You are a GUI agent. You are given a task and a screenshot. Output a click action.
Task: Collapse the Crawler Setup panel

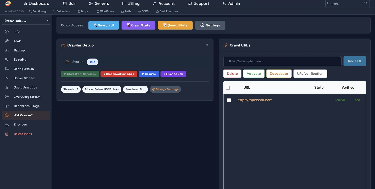[x=207, y=45]
